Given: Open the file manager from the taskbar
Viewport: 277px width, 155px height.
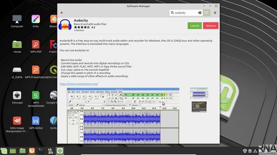Looking at the screenshot, I should point(23,151).
